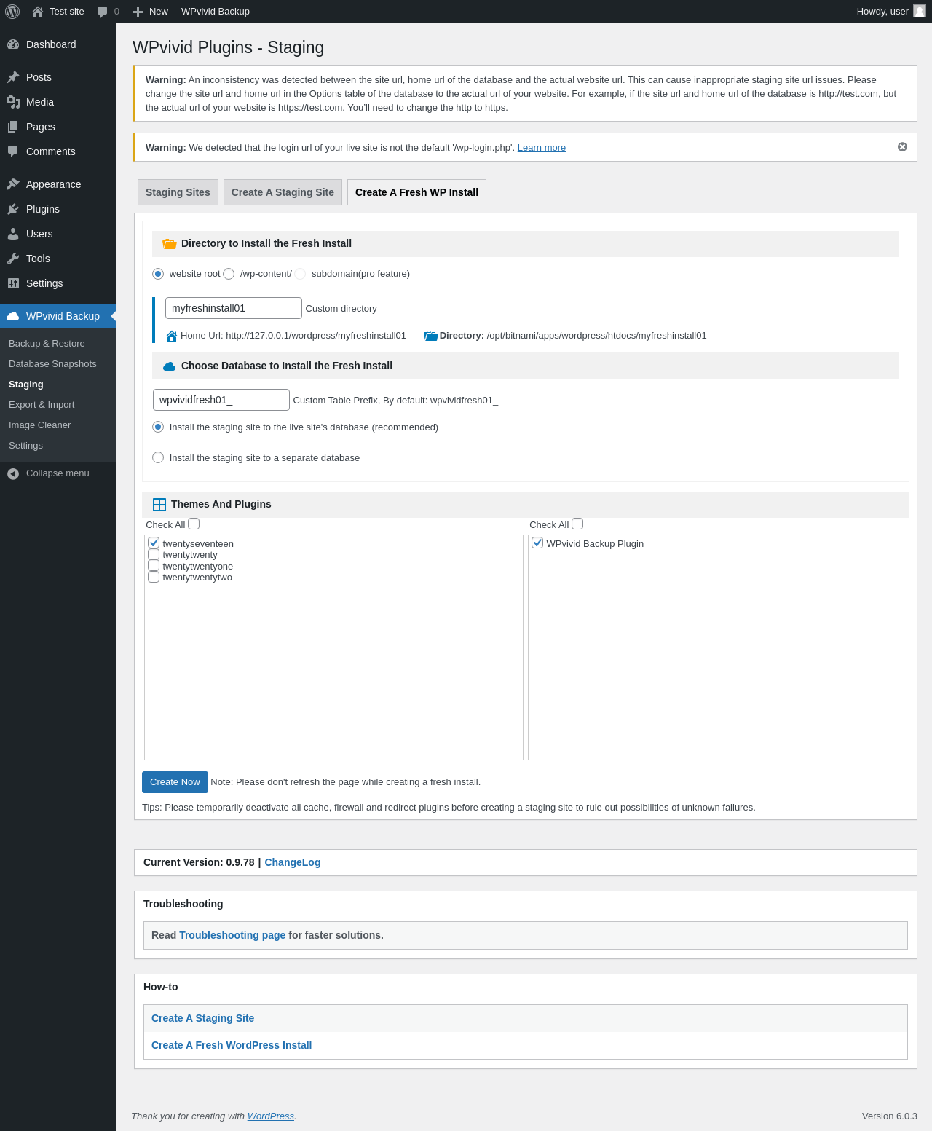
Task: Click the Appearance brush icon
Action: [x=13, y=184]
